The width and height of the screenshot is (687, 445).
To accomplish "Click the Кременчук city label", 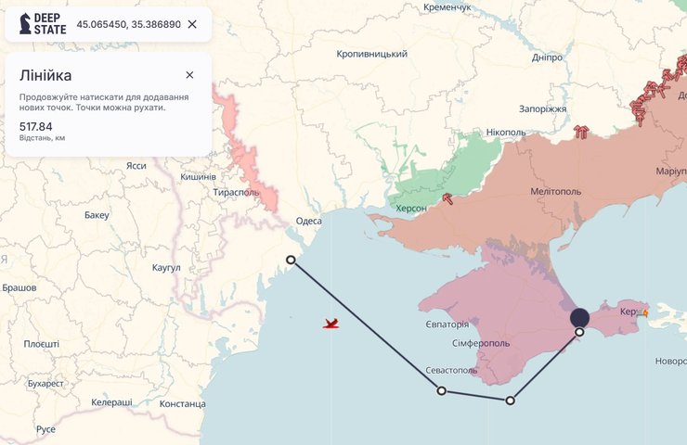I will [x=447, y=7].
